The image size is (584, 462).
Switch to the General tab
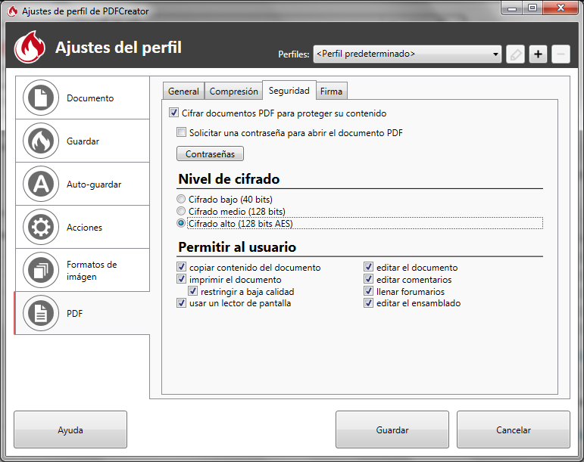[183, 91]
